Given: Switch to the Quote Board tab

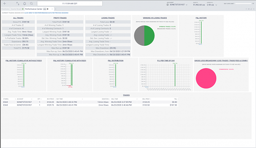Looking at the screenshot, I should 16,9.
